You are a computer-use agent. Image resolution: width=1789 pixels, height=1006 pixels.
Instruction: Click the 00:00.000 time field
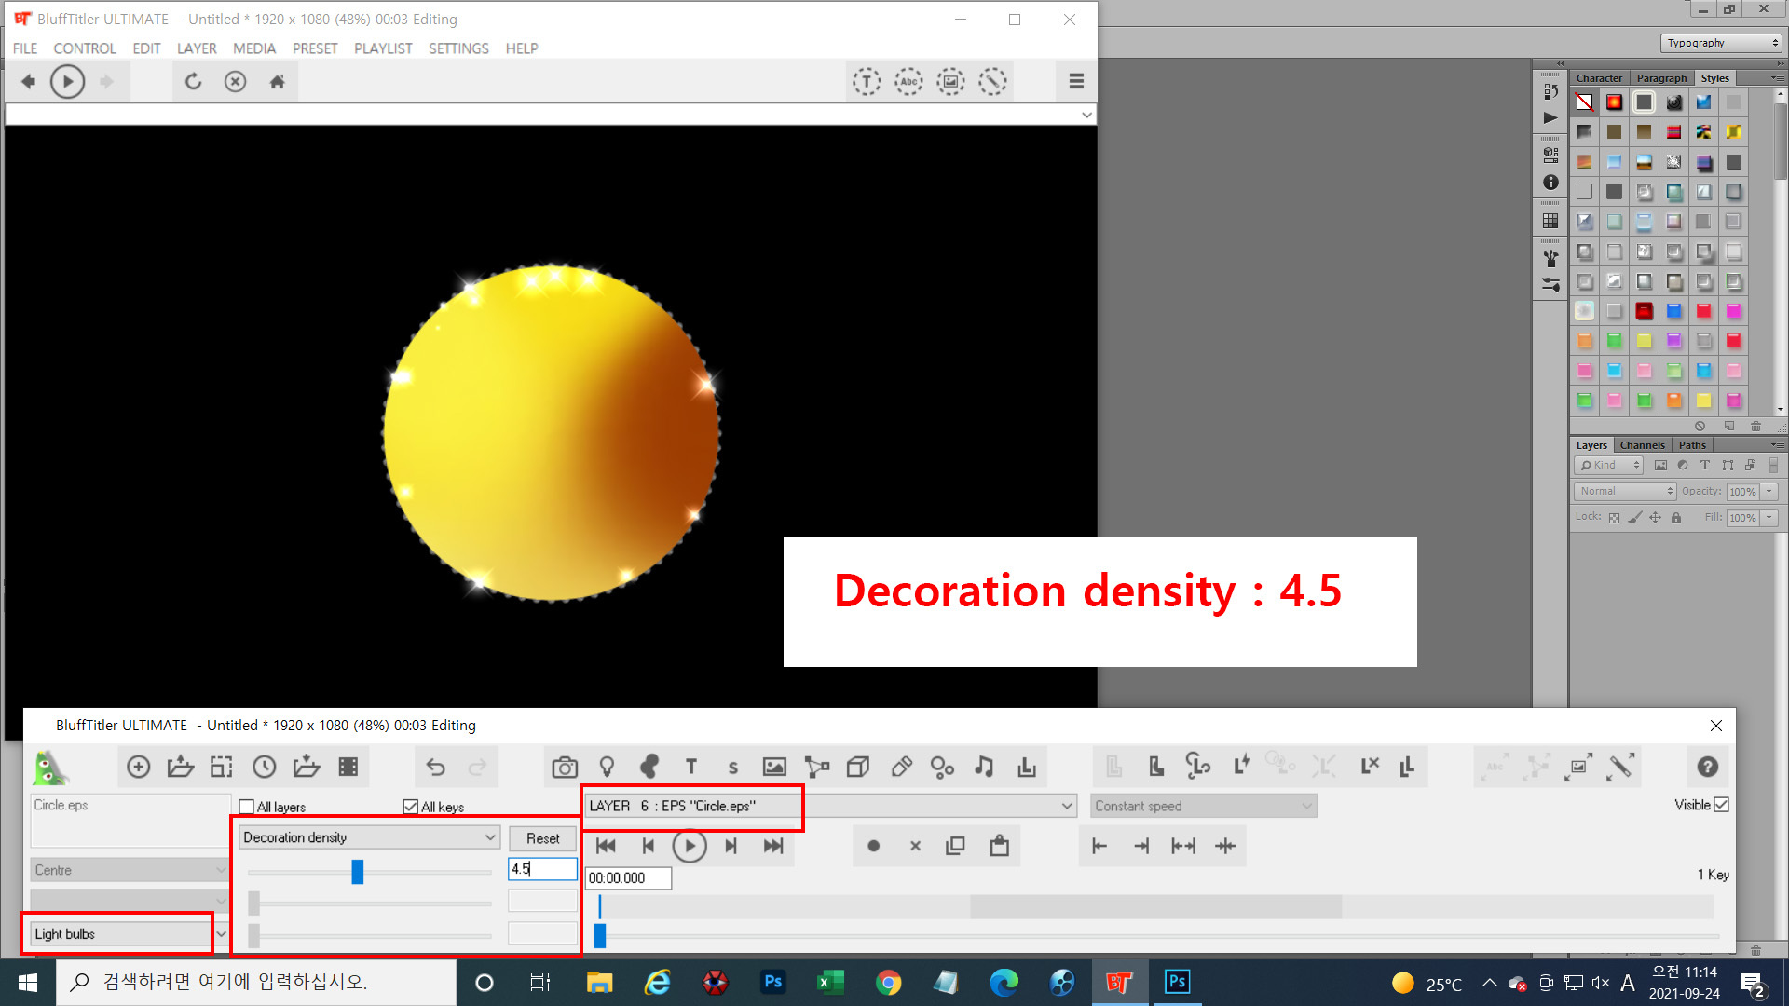[x=627, y=877]
